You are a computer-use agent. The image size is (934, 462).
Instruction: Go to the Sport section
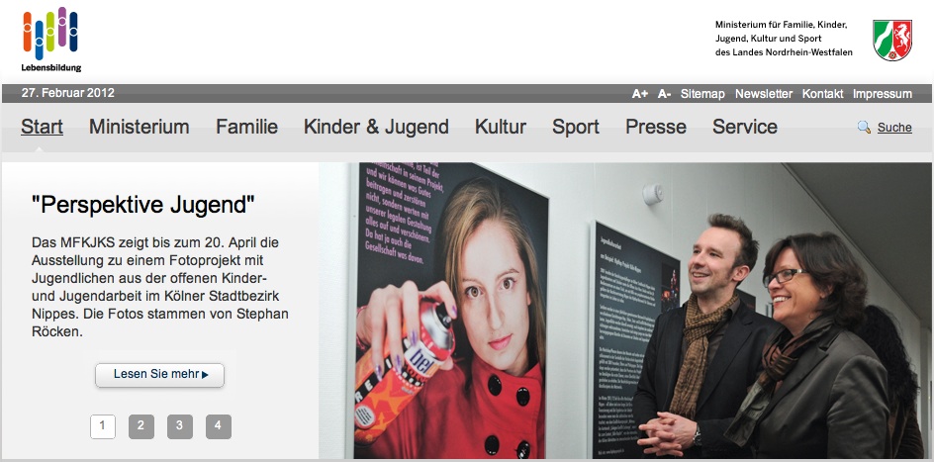pos(576,127)
